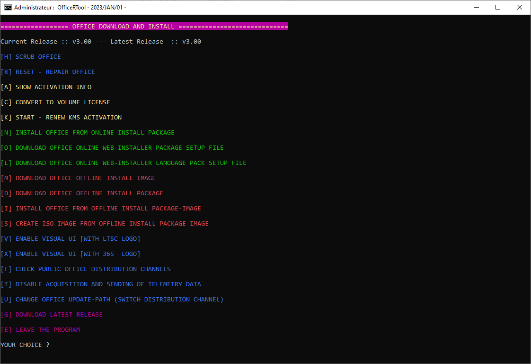Click the YOUR CHOICE prompt line
The width and height of the screenshot is (531, 364).
[25, 345]
